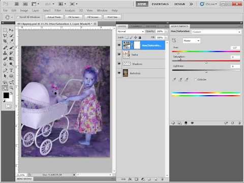Select the Brush tool

(11, 47)
